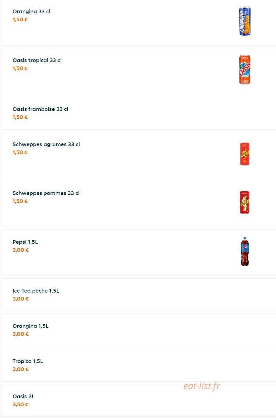Click the Orangina can image

pos(245,21)
